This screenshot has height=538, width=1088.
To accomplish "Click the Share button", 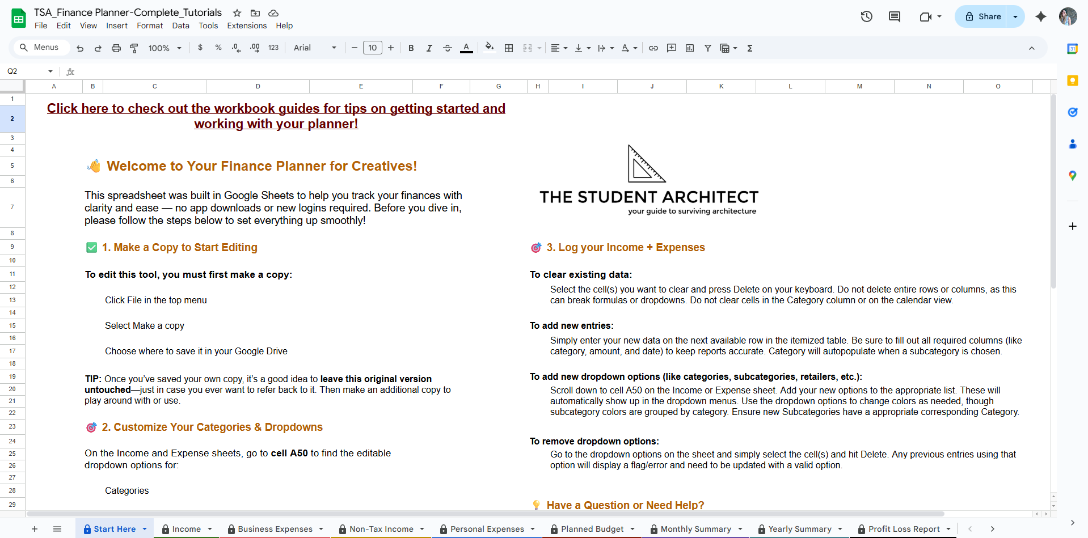I will (983, 16).
